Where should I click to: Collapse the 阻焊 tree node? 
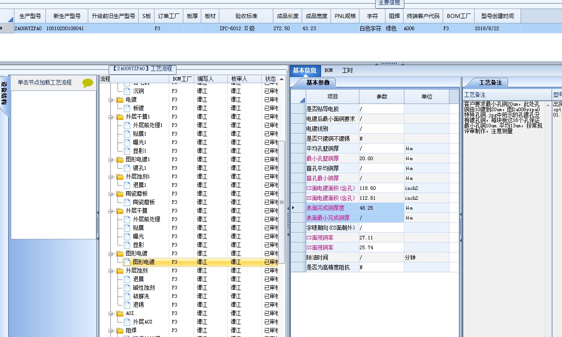click(111, 330)
